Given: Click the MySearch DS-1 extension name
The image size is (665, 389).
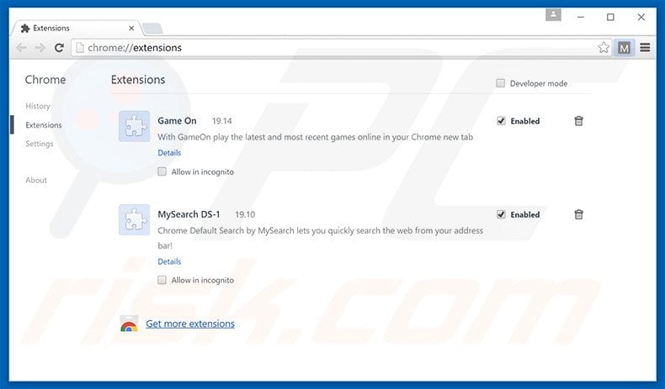Looking at the screenshot, I should [189, 214].
